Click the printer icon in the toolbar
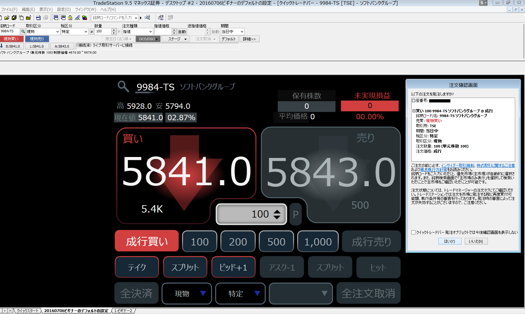The height and width of the screenshot is (314, 525). click(46, 18)
